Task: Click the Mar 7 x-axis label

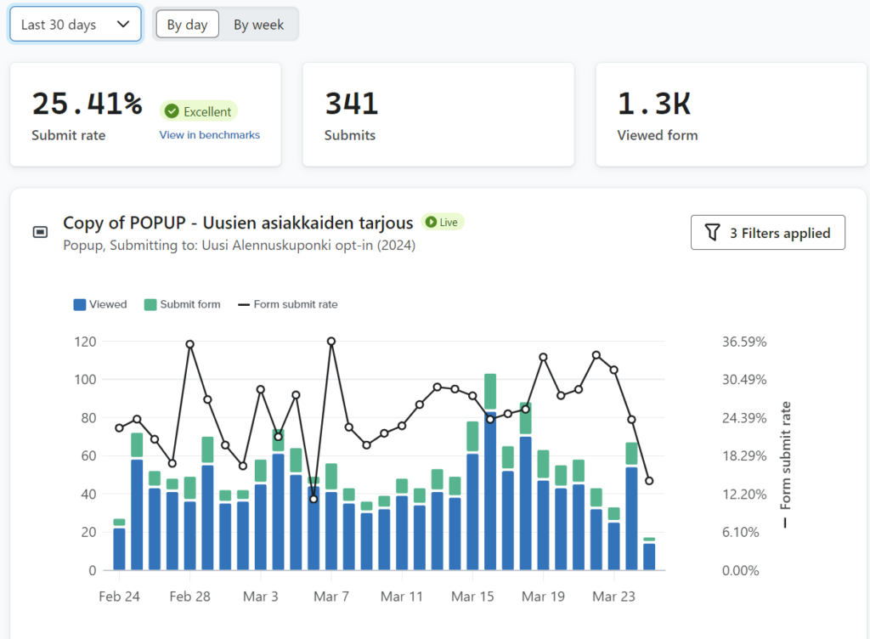Action: [x=331, y=597]
